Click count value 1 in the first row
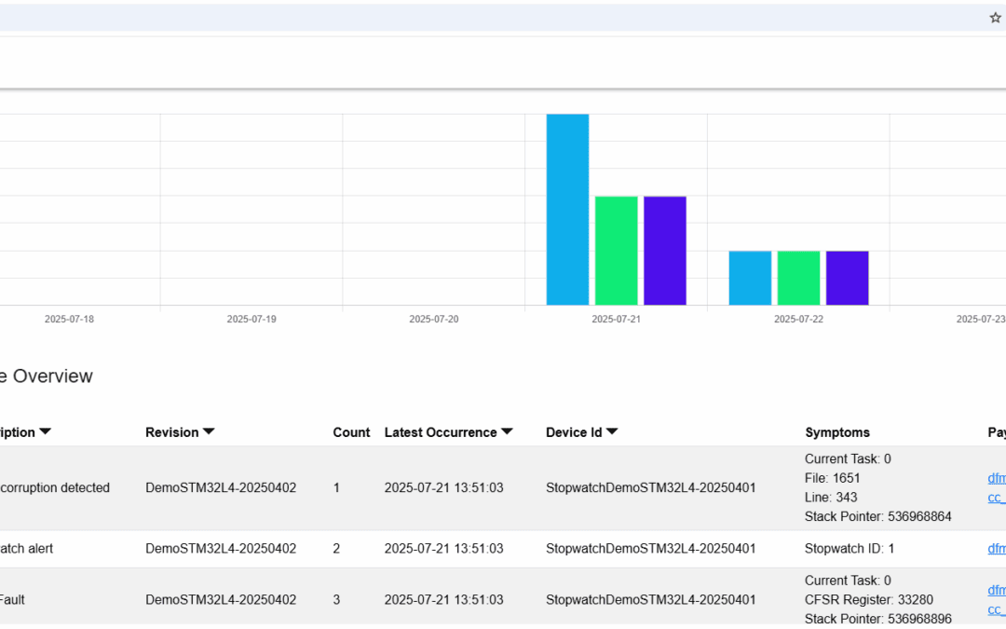The image size is (1006, 629). (336, 487)
